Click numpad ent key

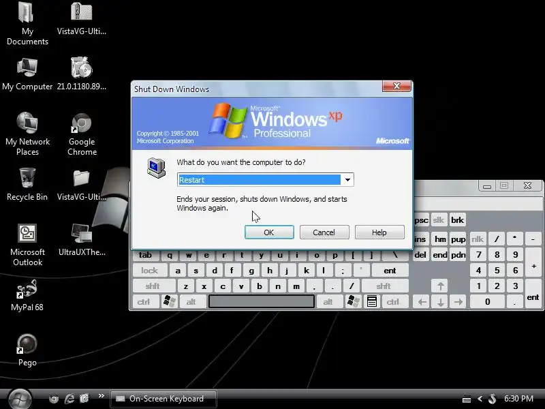[x=533, y=294]
